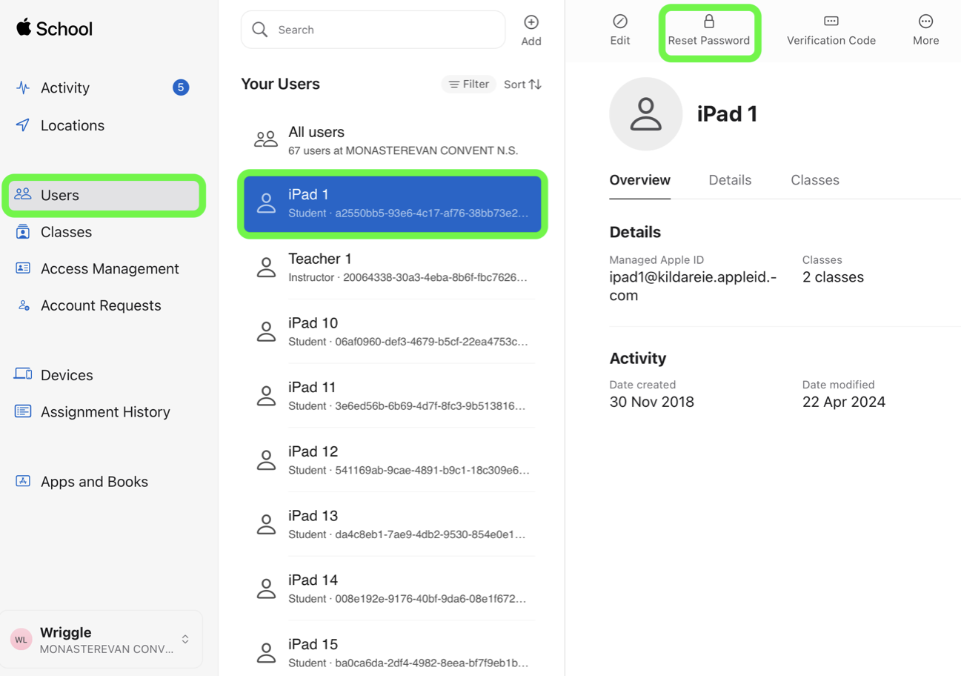
Task: Click the 2 classes value
Action: (x=833, y=277)
